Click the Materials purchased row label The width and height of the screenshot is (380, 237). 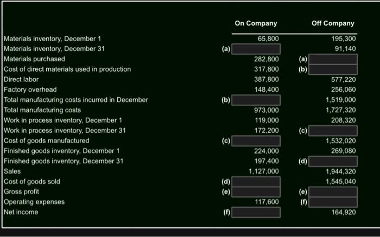tap(34, 59)
